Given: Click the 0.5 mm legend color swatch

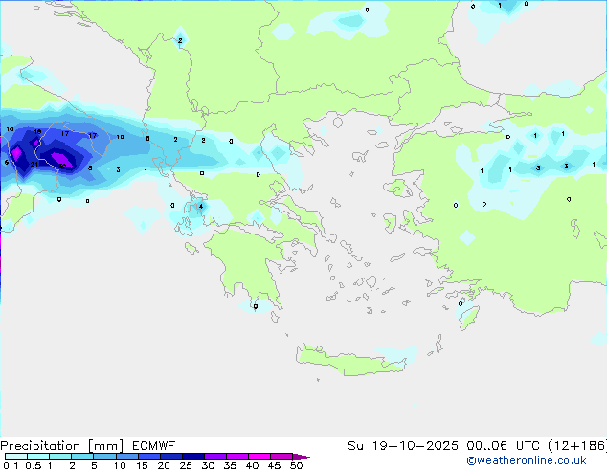Looking at the screenshot, I should coord(38,457).
